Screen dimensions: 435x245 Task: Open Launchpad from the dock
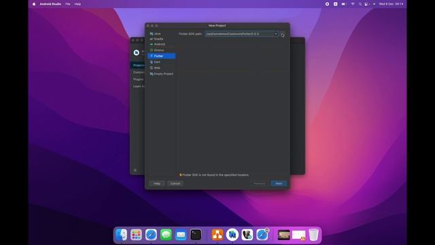[x=136, y=235]
